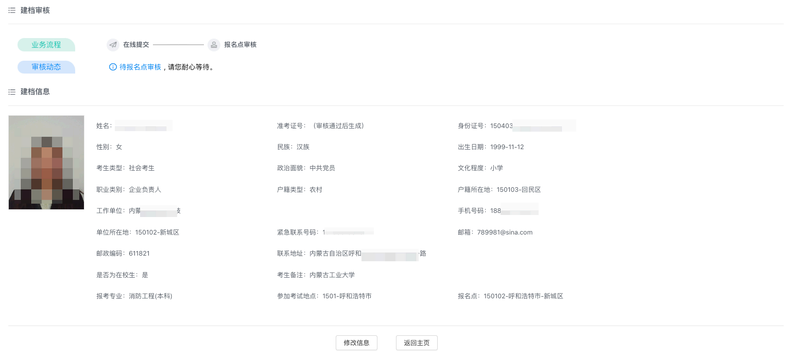The width and height of the screenshot is (793, 360).
Task: Select the green 业务流程 label tag
Action: [x=46, y=45]
